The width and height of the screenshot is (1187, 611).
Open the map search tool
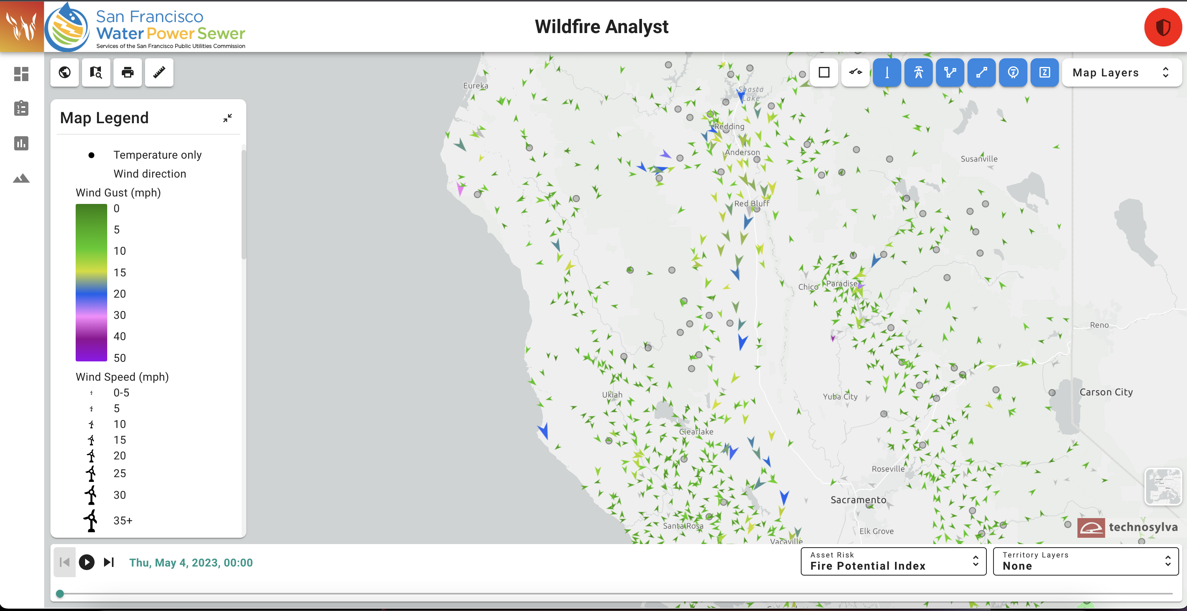click(x=96, y=72)
